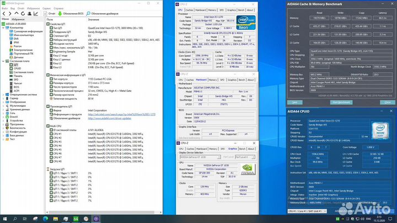Image resolution: width=397 pixels, height=223 pixels.
Task: Open Display Device Selection dropdown in CPU-Z
Action: click(200, 157)
